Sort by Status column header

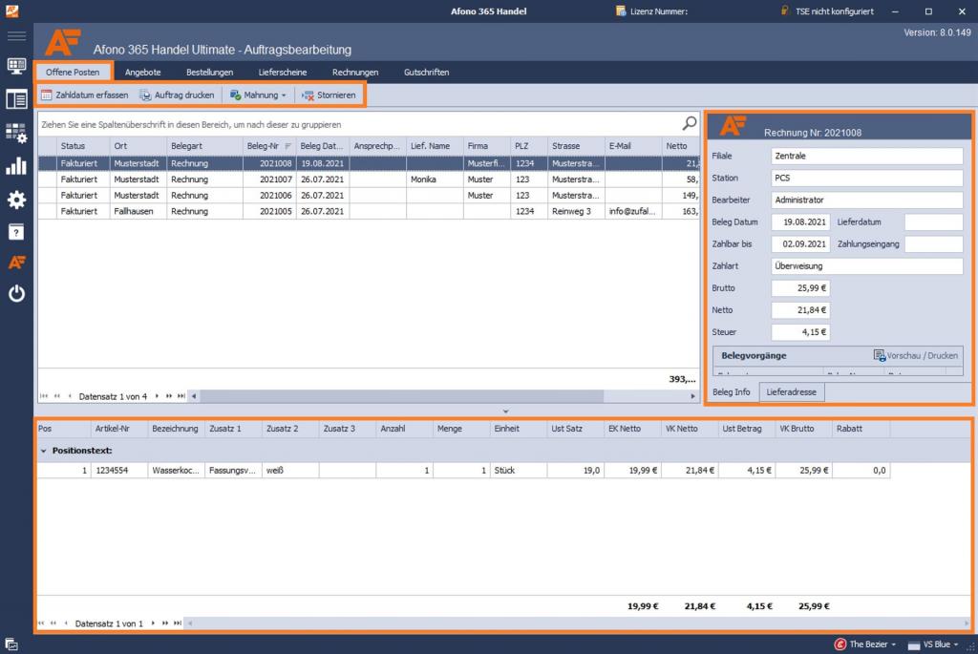(82, 146)
